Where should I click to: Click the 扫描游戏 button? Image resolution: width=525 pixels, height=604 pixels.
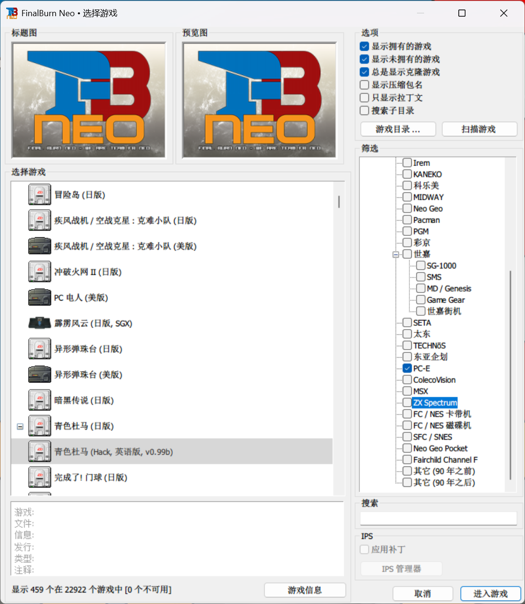point(479,129)
